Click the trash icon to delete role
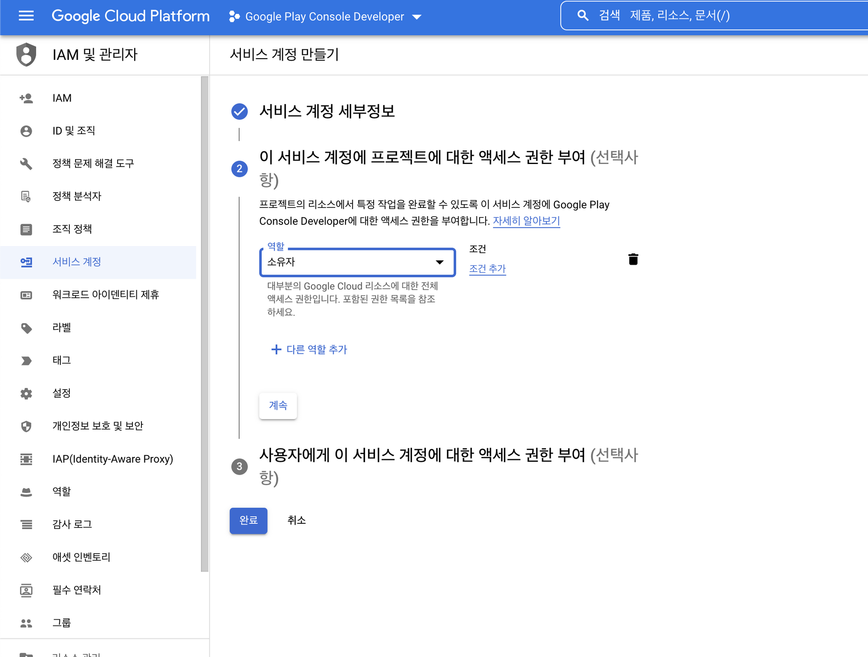 (633, 259)
